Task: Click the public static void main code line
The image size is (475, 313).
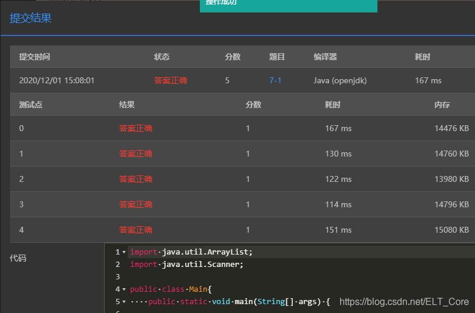Action: pos(230,302)
